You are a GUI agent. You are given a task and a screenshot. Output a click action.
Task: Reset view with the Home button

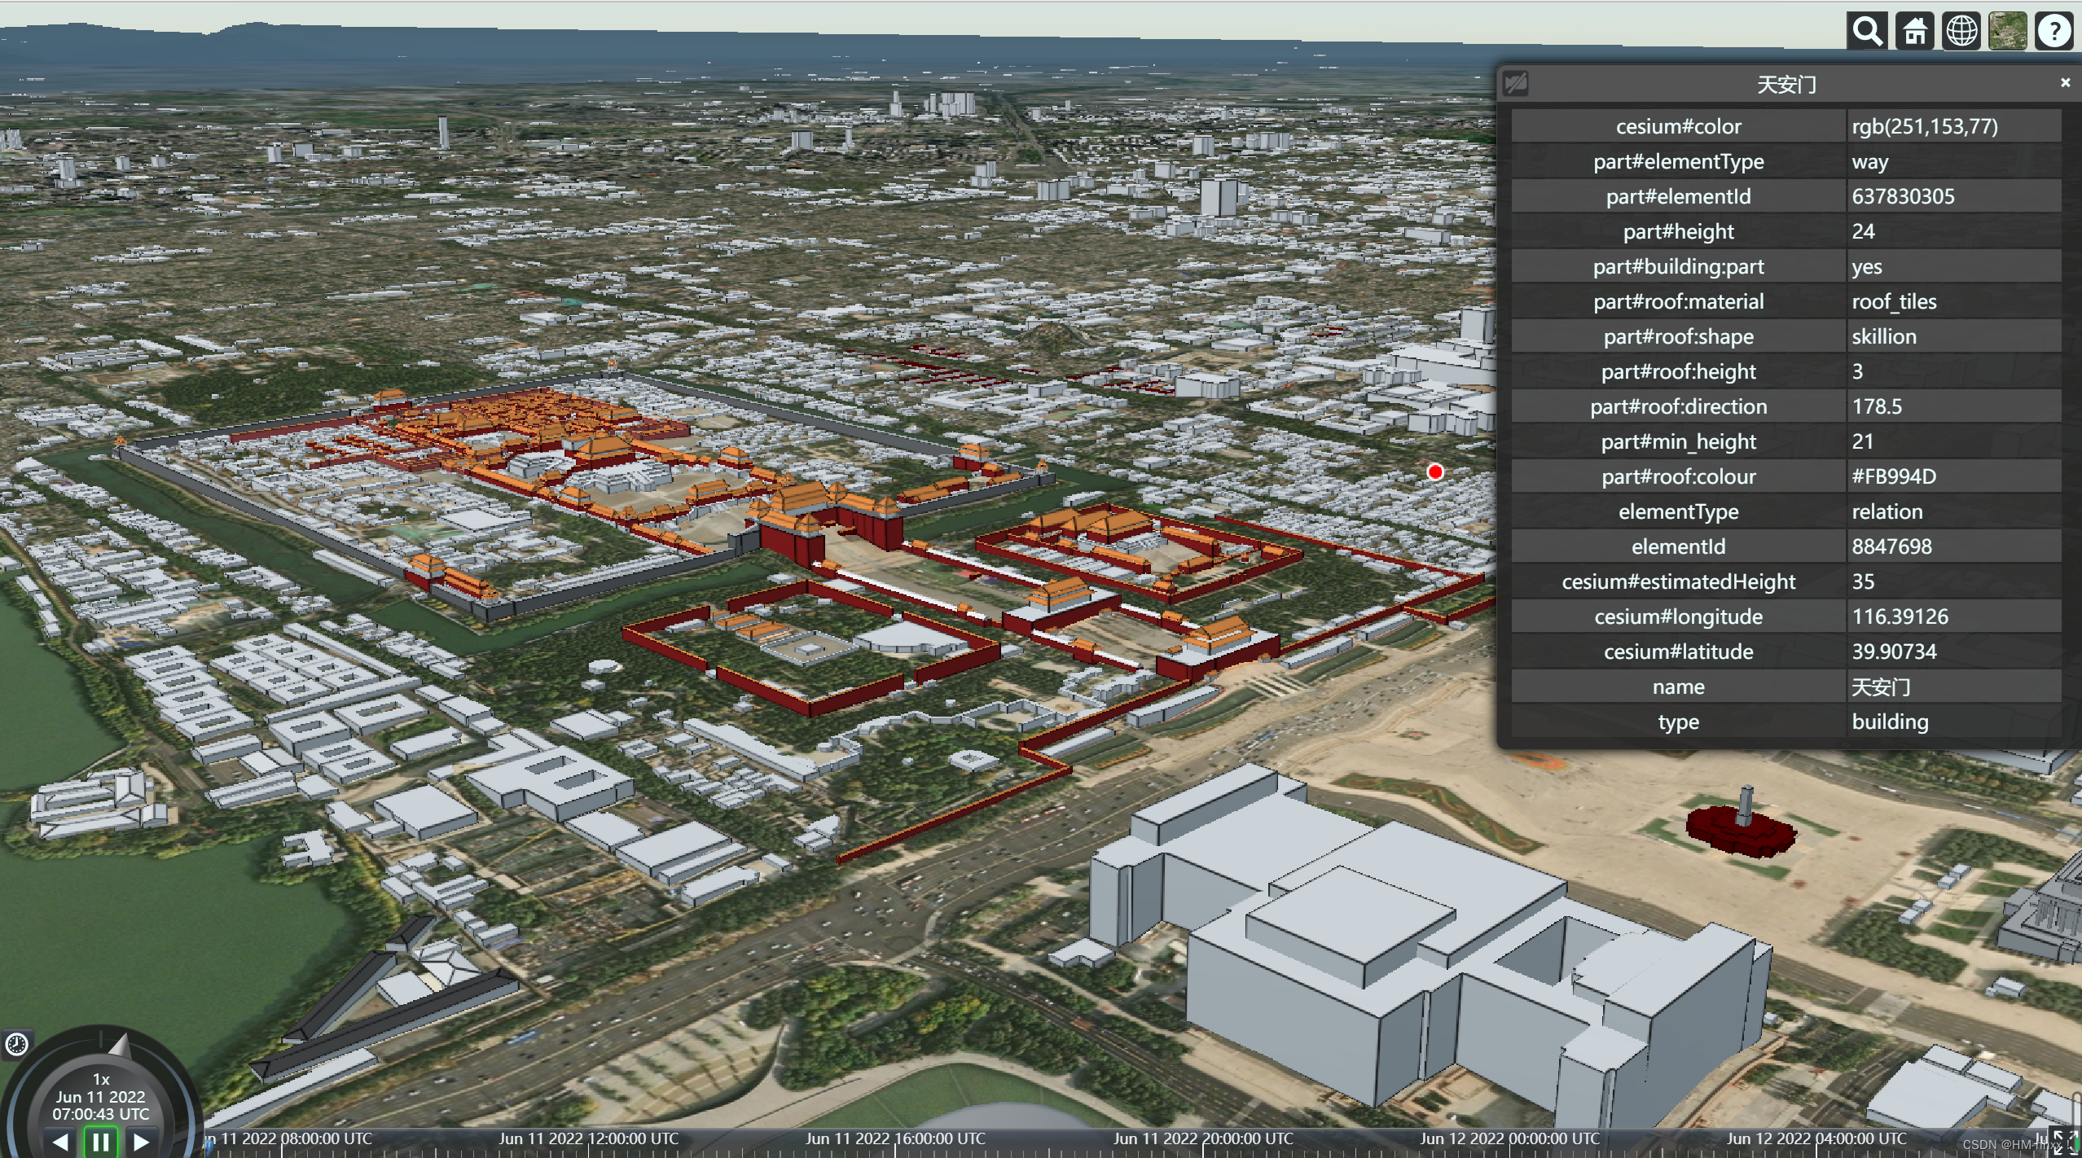[x=1914, y=32]
